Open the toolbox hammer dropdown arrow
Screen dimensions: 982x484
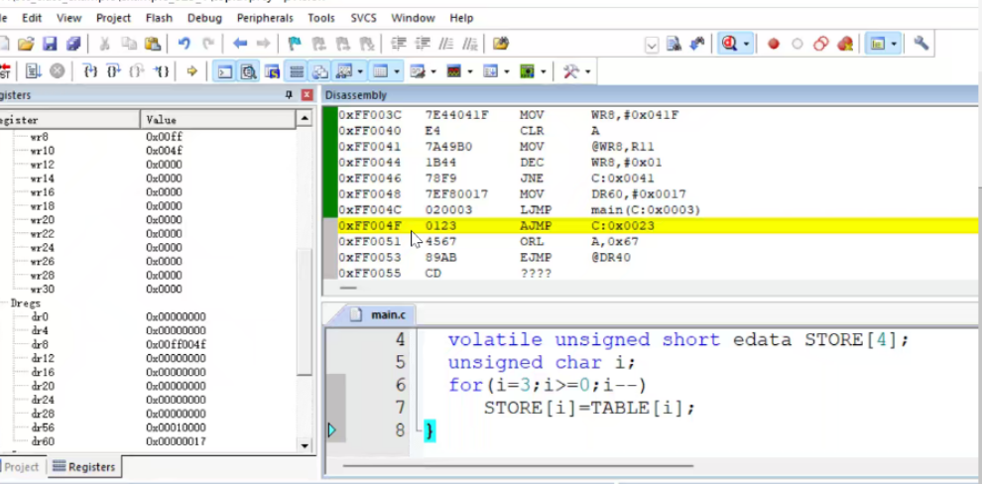[587, 72]
